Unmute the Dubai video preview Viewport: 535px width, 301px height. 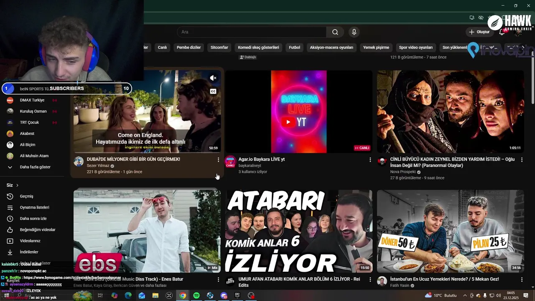(213, 78)
